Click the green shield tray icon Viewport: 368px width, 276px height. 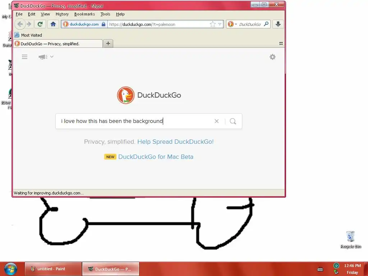(x=336, y=266)
